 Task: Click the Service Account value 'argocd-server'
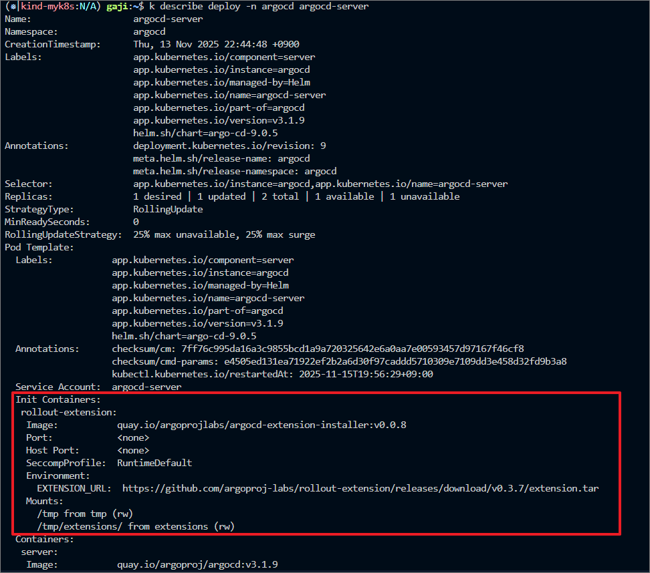(x=146, y=387)
